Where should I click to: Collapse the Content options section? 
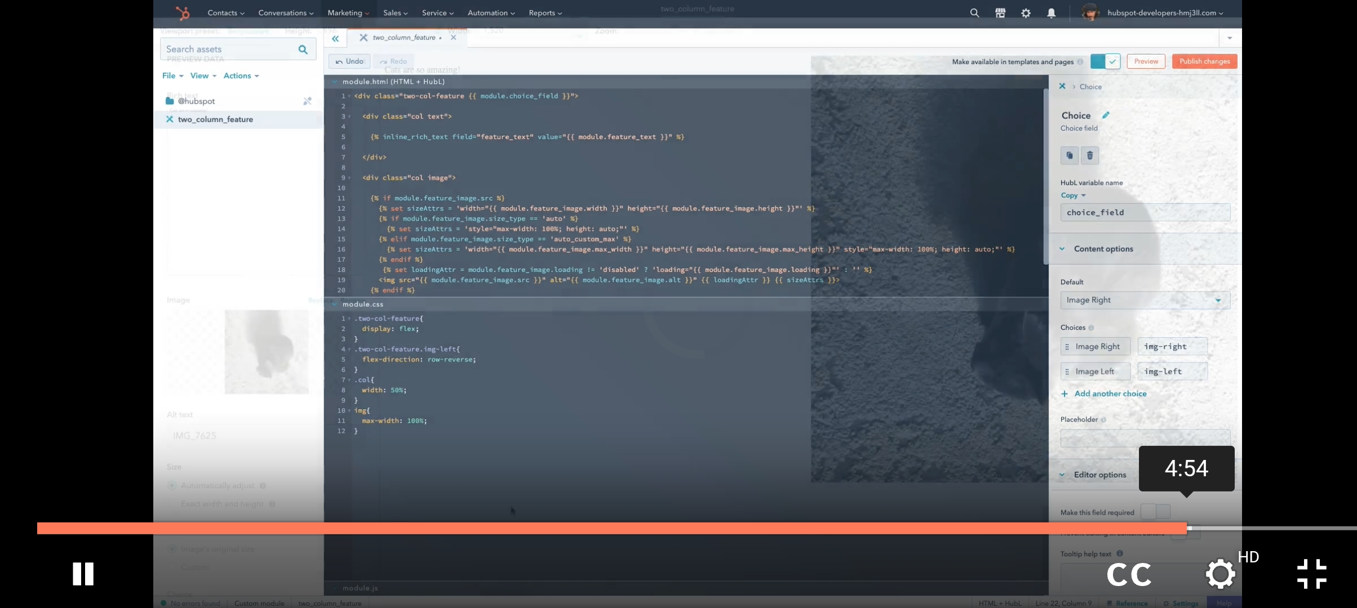[1063, 248]
